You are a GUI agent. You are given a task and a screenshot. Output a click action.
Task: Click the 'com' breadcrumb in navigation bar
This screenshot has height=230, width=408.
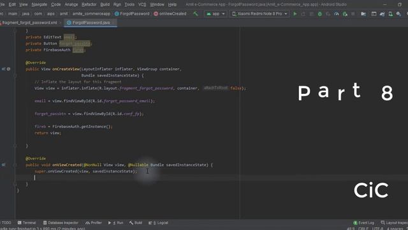38,13
